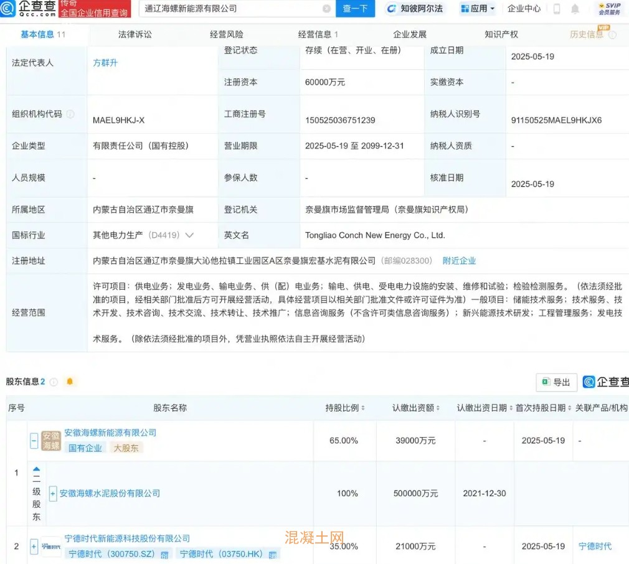
Task: Expand the 安徽海螺水泥股份有限公司 sub-shareholder
Action: 53,494
